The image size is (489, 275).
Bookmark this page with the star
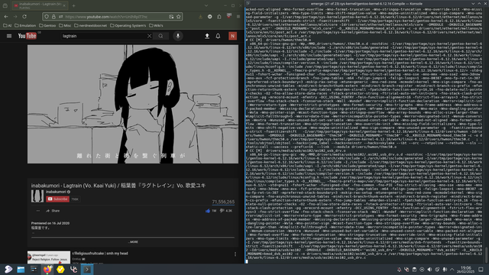pyautogui.click(x=179, y=17)
